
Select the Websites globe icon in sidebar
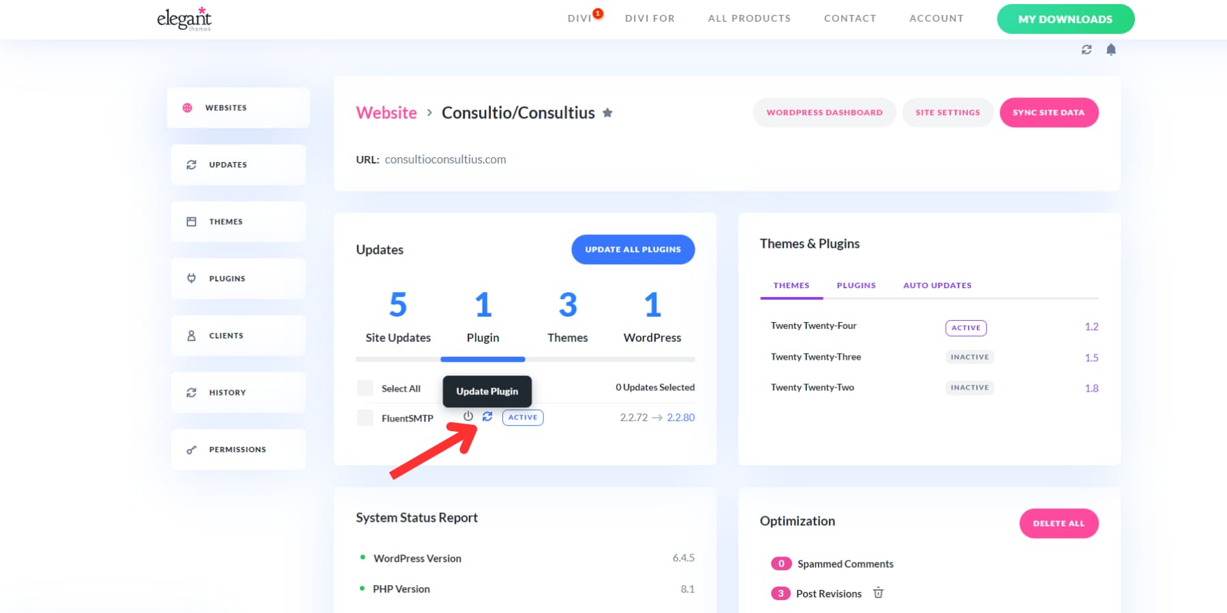click(x=187, y=107)
